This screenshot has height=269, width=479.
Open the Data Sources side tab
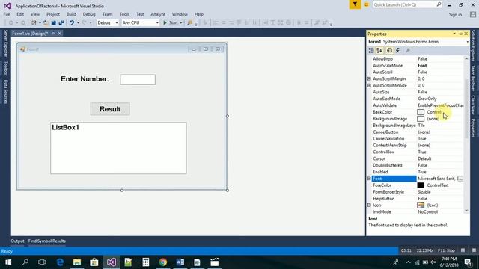pos(5,91)
